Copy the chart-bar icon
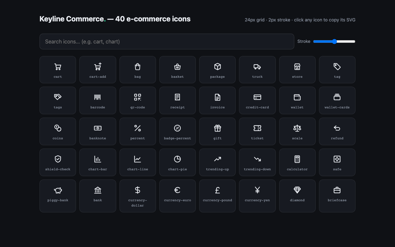Image resolution: width=395 pixels, height=247 pixels. click(x=98, y=162)
